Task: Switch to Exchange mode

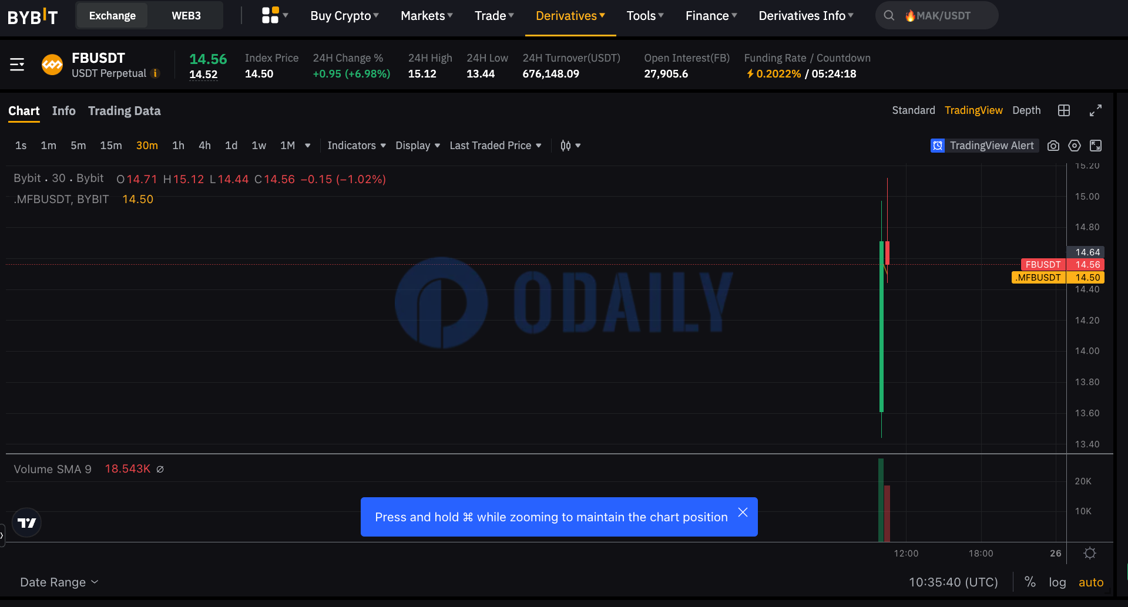Action: click(112, 16)
